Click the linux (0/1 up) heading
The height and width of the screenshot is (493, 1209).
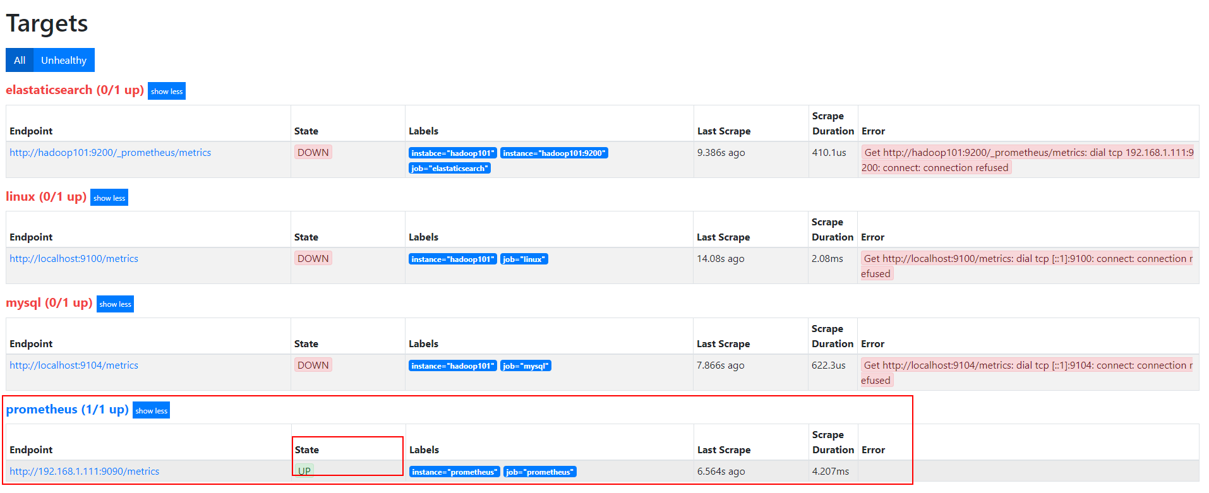pyautogui.click(x=46, y=196)
